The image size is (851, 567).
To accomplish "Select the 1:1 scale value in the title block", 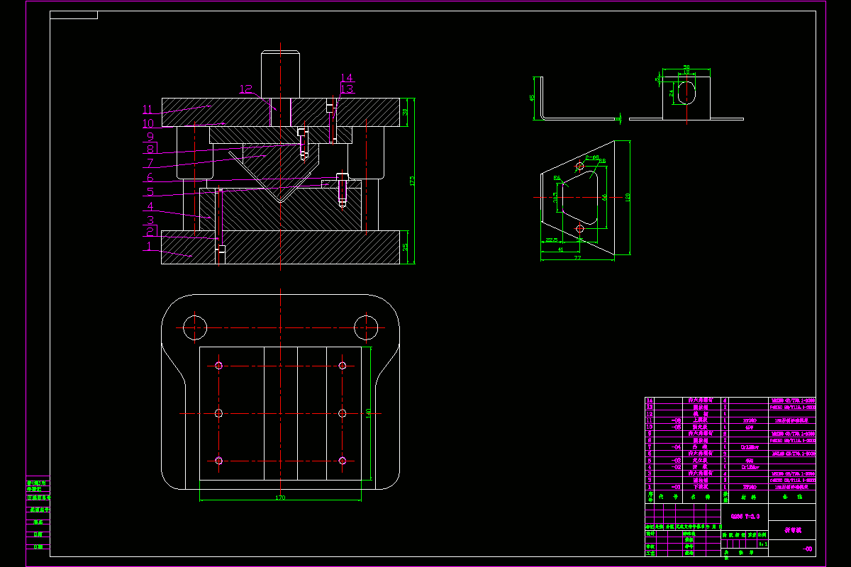I will coord(763,544).
